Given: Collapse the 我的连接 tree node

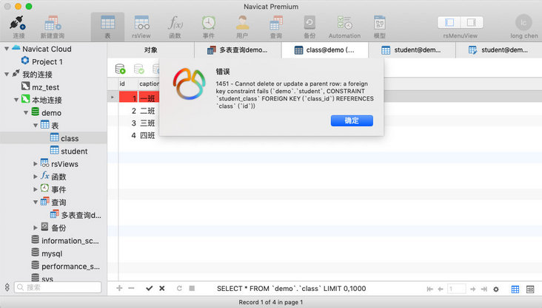Looking at the screenshot, I should [x=7, y=74].
